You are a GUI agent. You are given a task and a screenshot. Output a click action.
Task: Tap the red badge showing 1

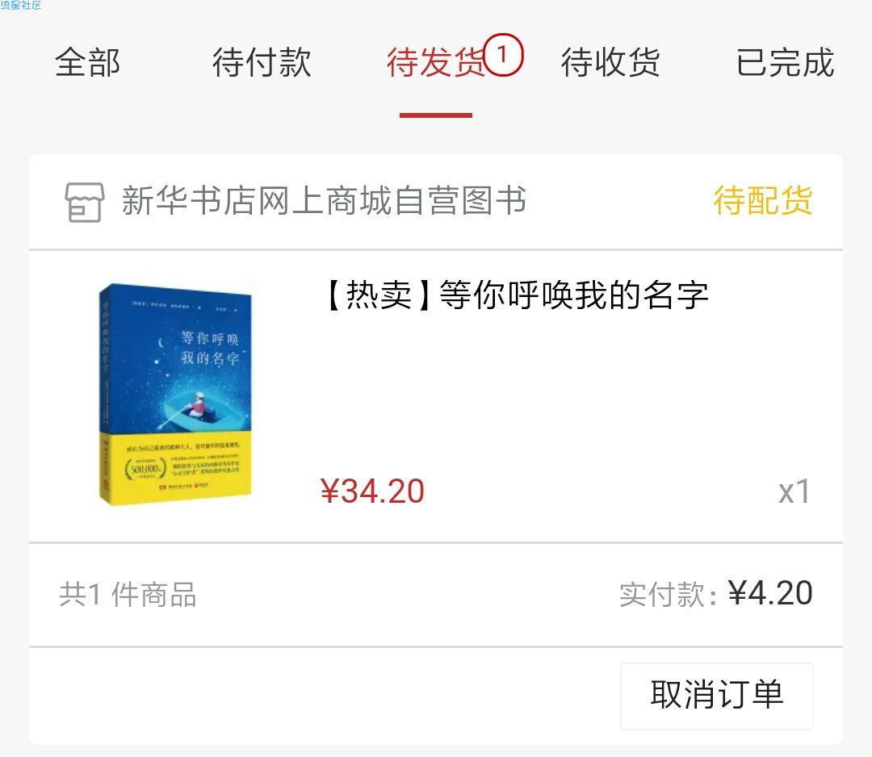pos(503,55)
